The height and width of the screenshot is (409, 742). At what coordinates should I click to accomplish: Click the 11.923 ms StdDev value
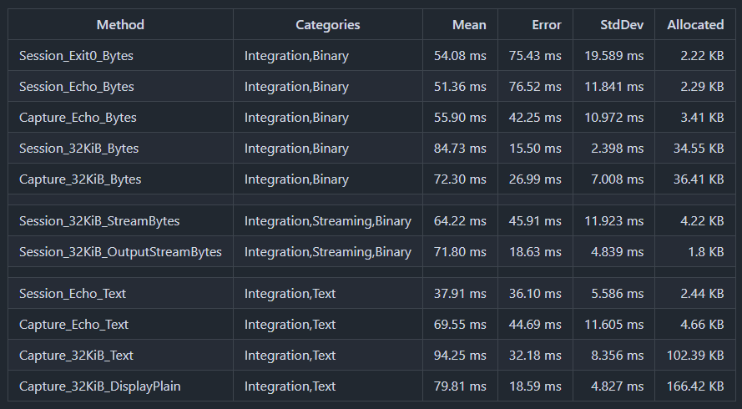pyautogui.click(x=613, y=221)
